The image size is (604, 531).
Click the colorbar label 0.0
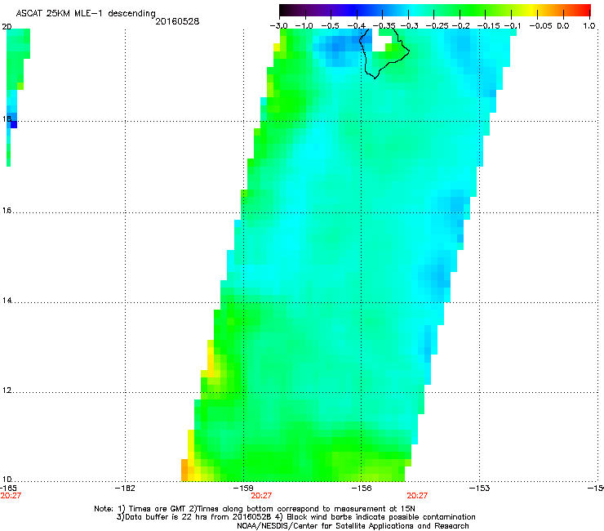pos(563,26)
